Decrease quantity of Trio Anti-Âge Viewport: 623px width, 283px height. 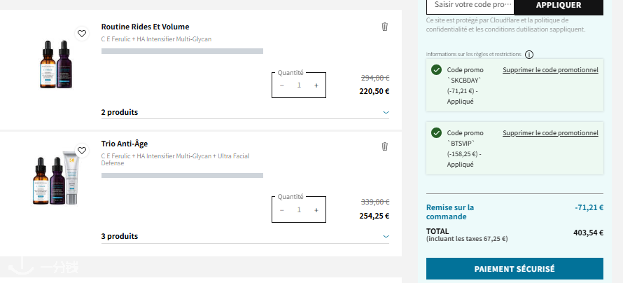281,210
